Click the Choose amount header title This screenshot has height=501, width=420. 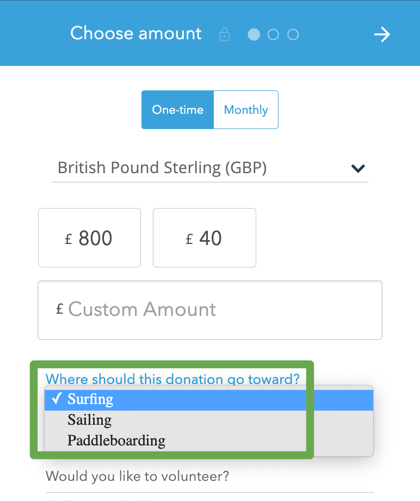click(x=136, y=34)
